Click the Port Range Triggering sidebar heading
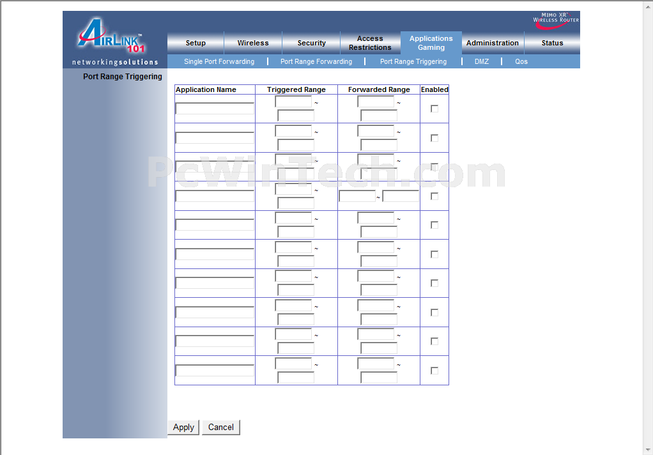The height and width of the screenshot is (455, 653). (123, 77)
